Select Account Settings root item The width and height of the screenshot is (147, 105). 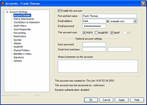[18, 12]
